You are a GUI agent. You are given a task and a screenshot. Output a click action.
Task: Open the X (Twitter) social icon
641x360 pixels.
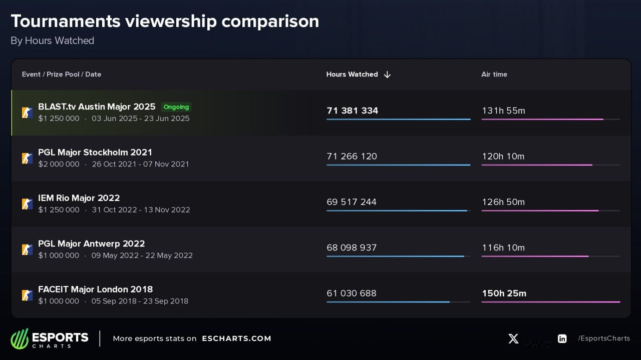pyautogui.click(x=513, y=338)
